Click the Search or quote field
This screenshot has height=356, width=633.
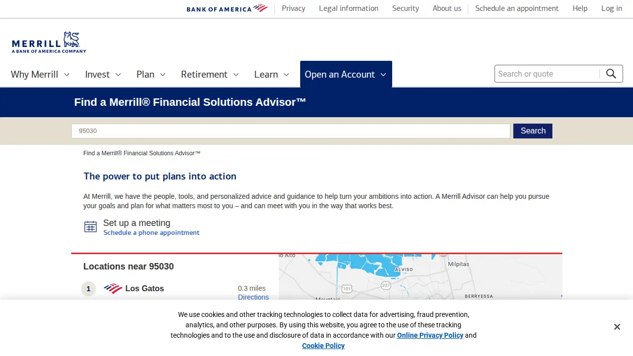tap(547, 74)
